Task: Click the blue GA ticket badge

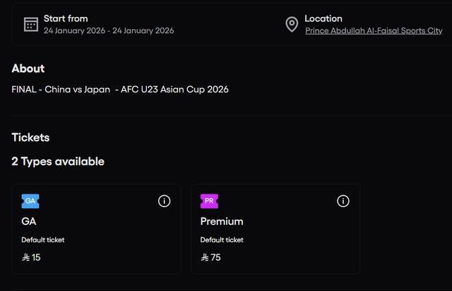Action: [x=30, y=202]
